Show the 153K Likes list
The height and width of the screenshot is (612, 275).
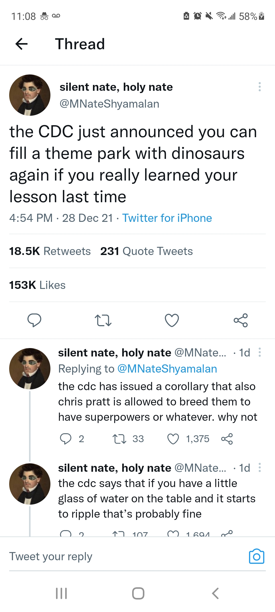click(37, 285)
